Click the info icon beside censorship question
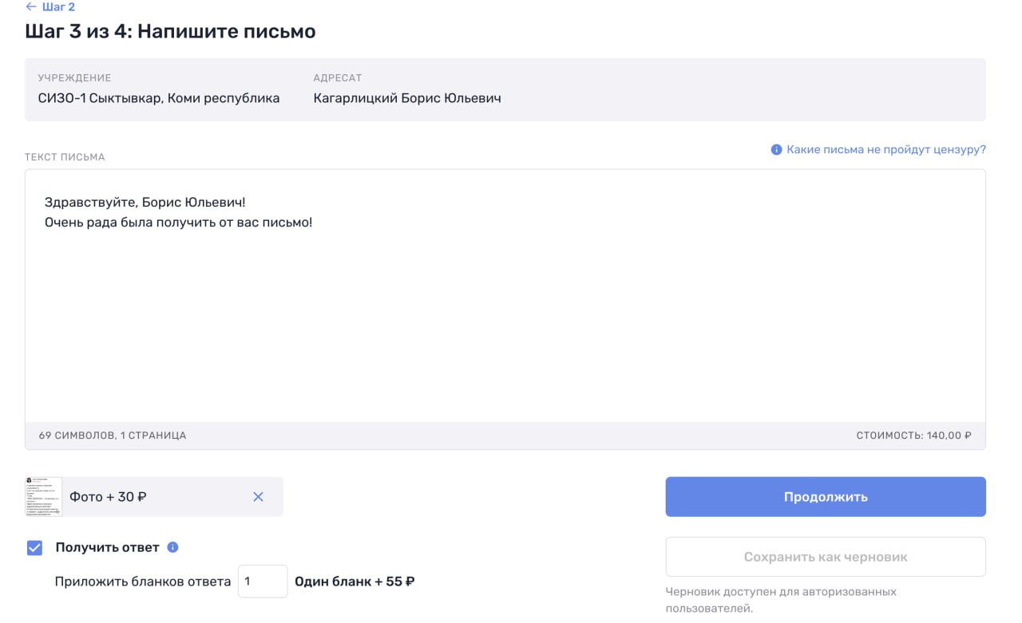This screenshot has width=1022, height=623. [776, 150]
